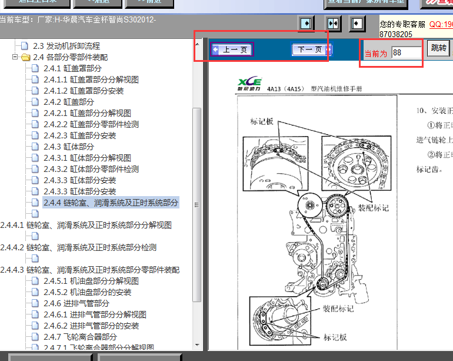Open 2.4.4.2 链轮室、润滑系统及正时系统部分检测
Screen dimensions: 453x361
coord(79,247)
